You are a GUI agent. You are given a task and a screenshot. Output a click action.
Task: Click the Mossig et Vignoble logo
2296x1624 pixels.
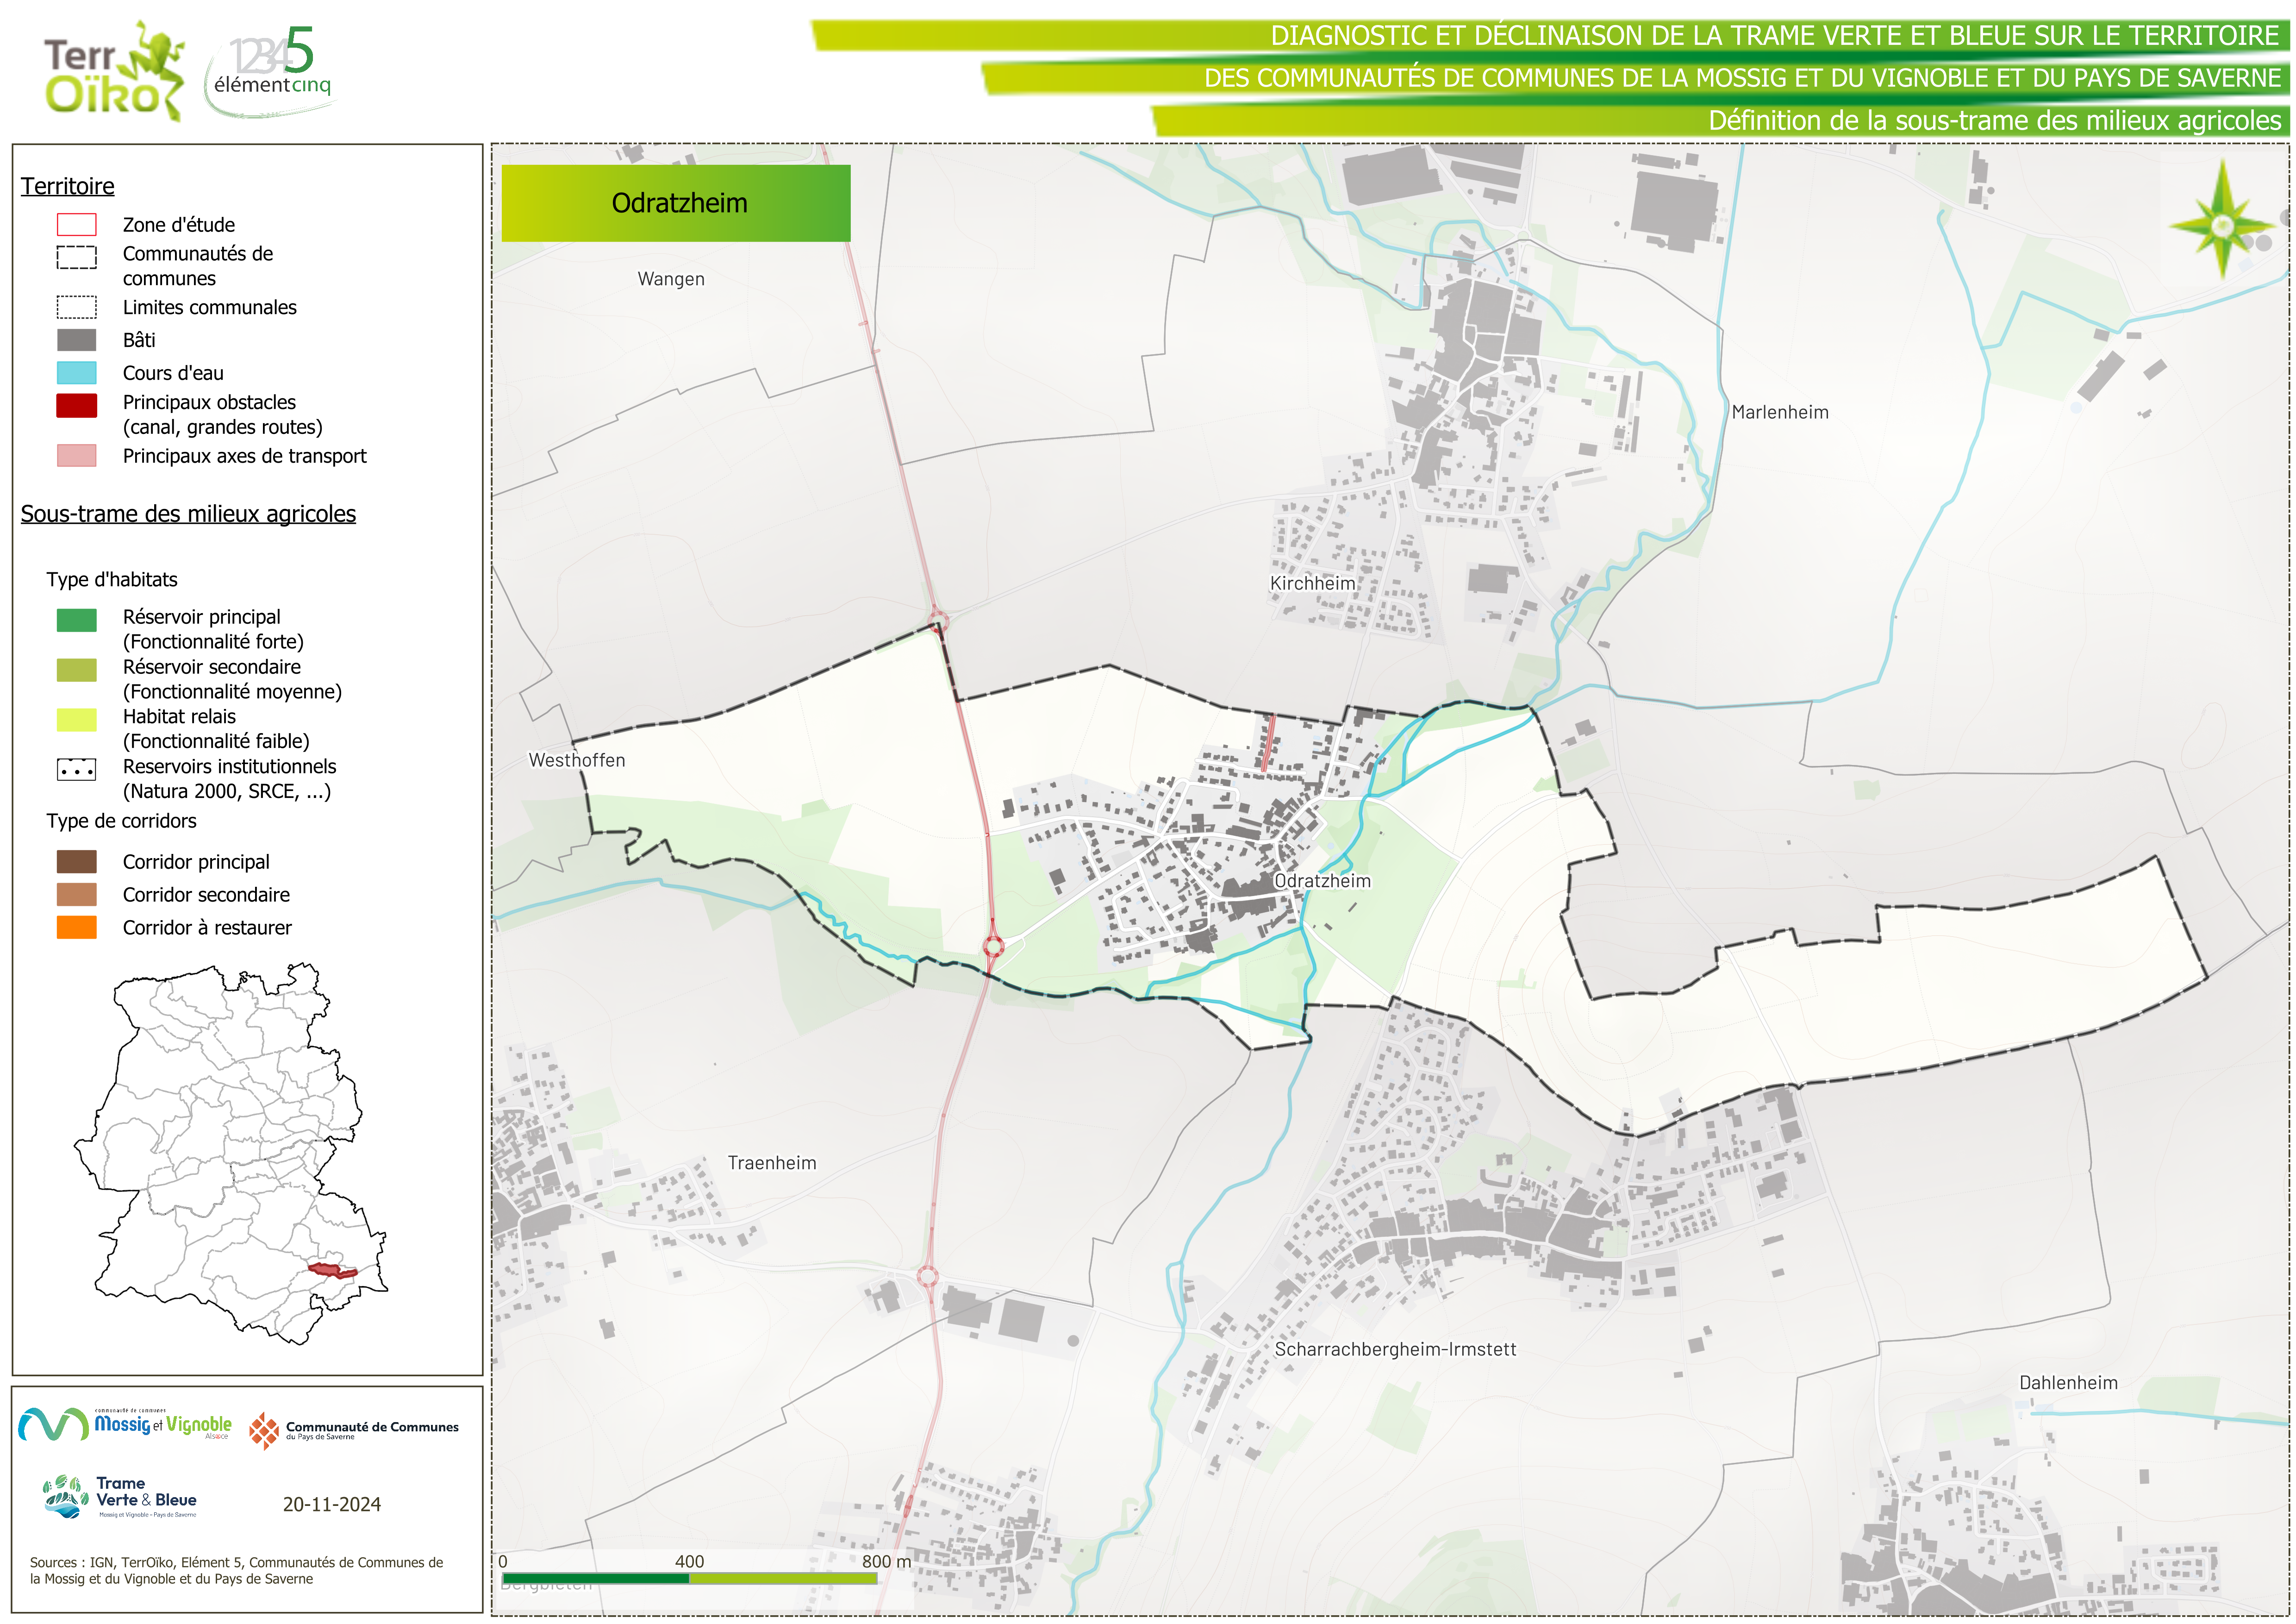[126, 1425]
